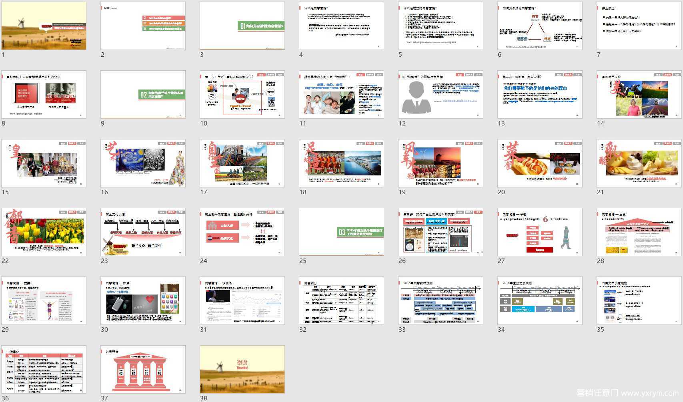Select slide 25 section header 03

click(341, 232)
